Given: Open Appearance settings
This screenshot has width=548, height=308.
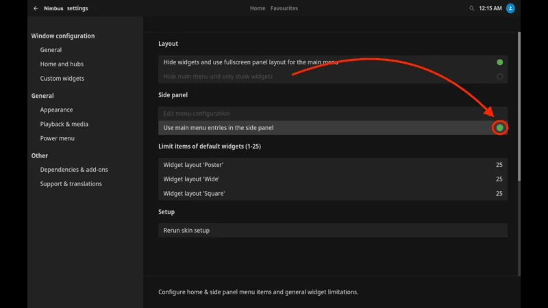Looking at the screenshot, I should click(x=57, y=110).
